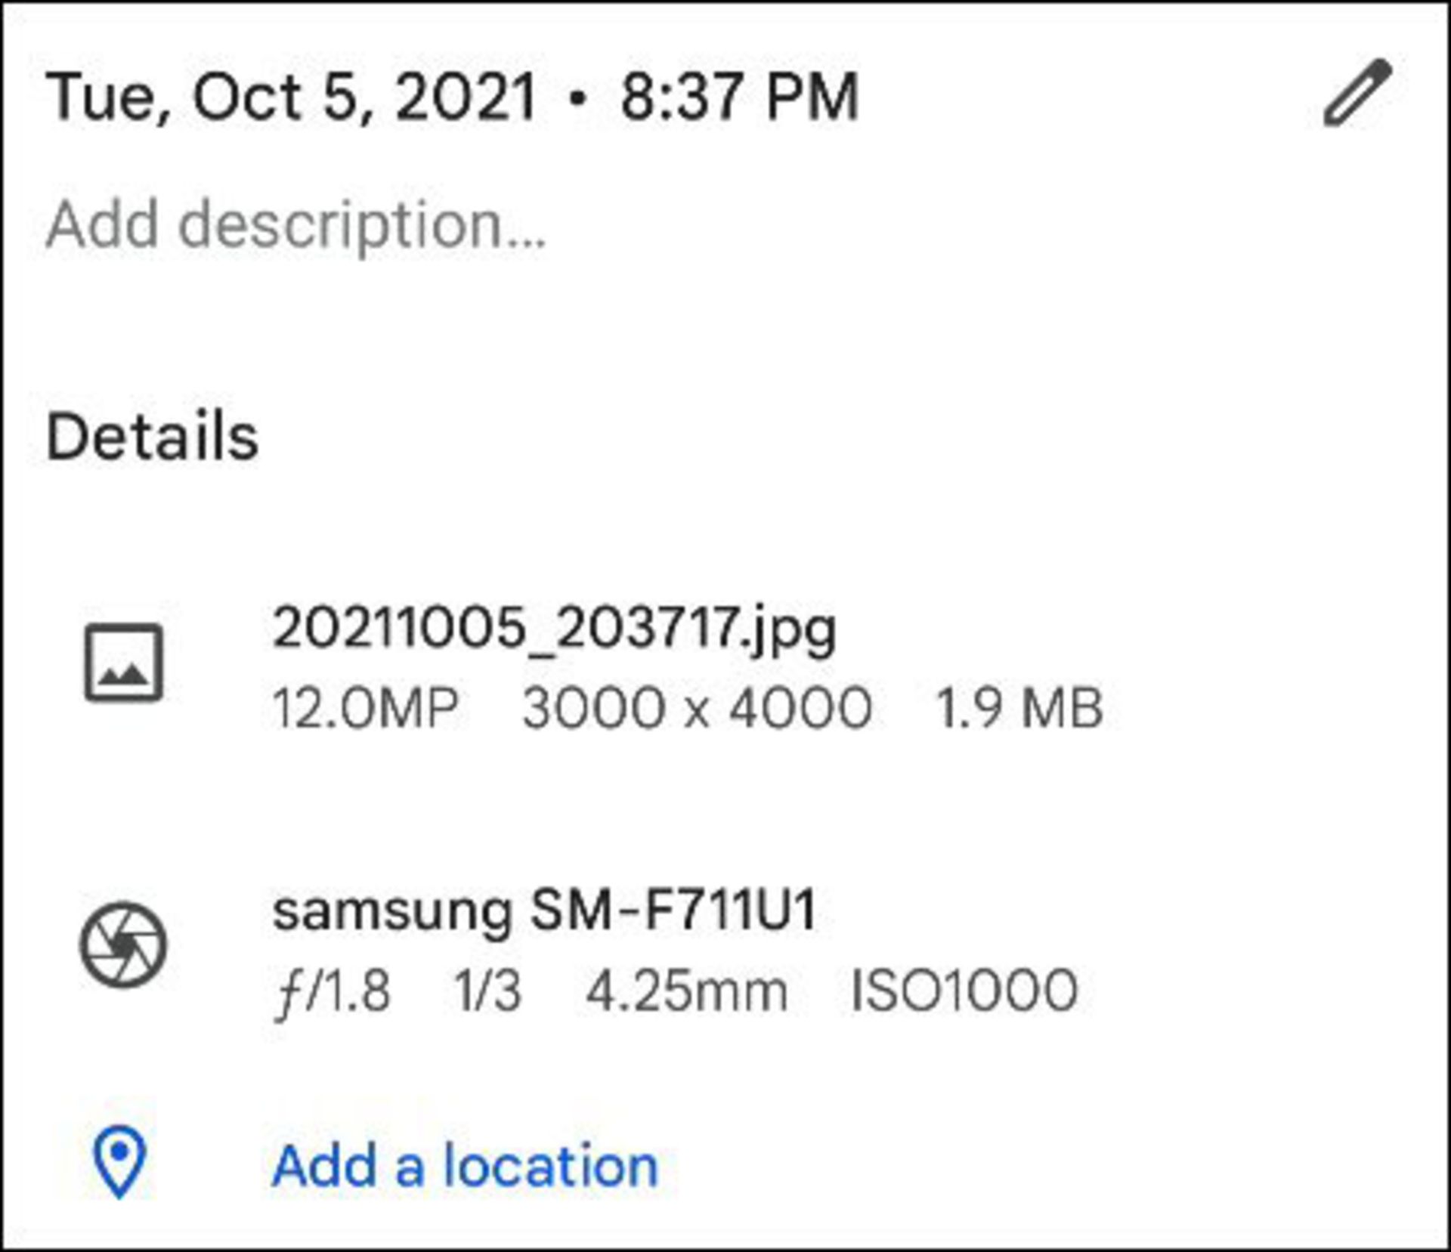Click the samsung SM-F711U1 camera model
The height and width of the screenshot is (1252, 1451).
click(x=544, y=909)
